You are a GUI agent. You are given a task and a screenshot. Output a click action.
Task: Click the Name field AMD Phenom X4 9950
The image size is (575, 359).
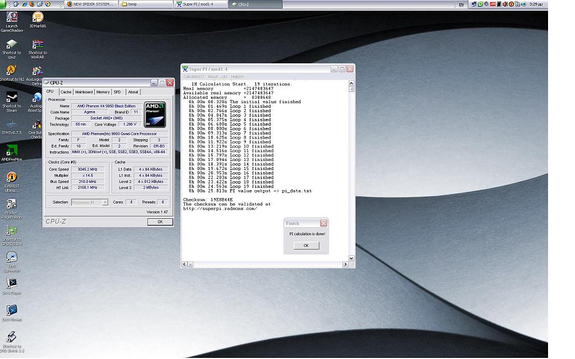(106, 106)
